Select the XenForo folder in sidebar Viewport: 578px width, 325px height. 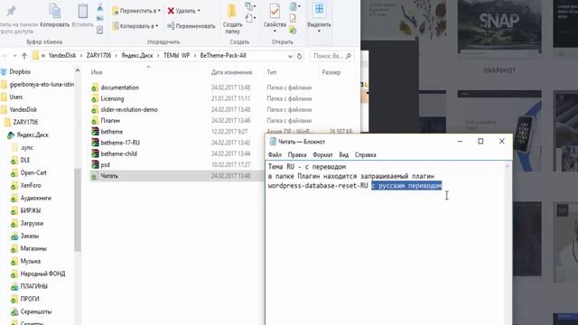pyautogui.click(x=31, y=185)
